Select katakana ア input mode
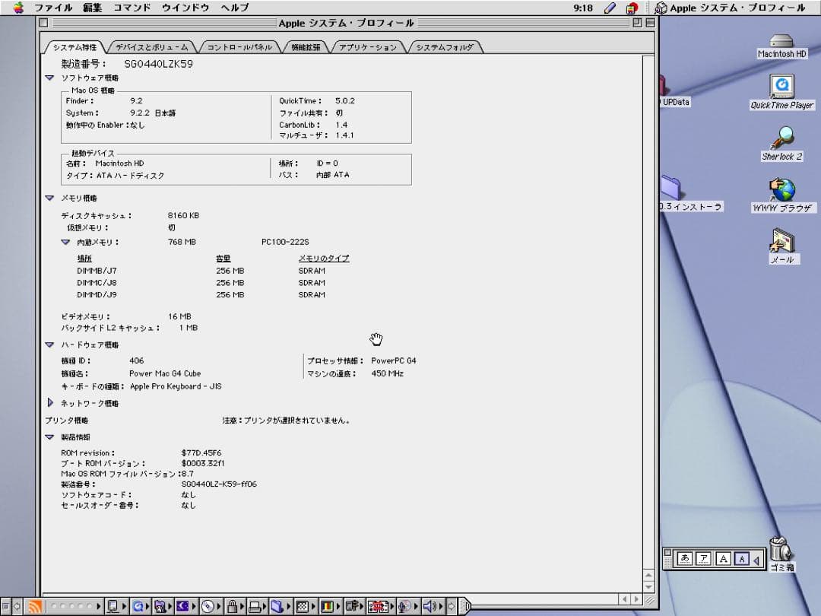 tap(704, 559)
